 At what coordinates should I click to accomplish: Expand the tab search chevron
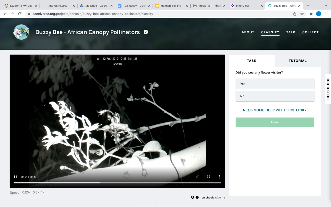tap(326, 6)
